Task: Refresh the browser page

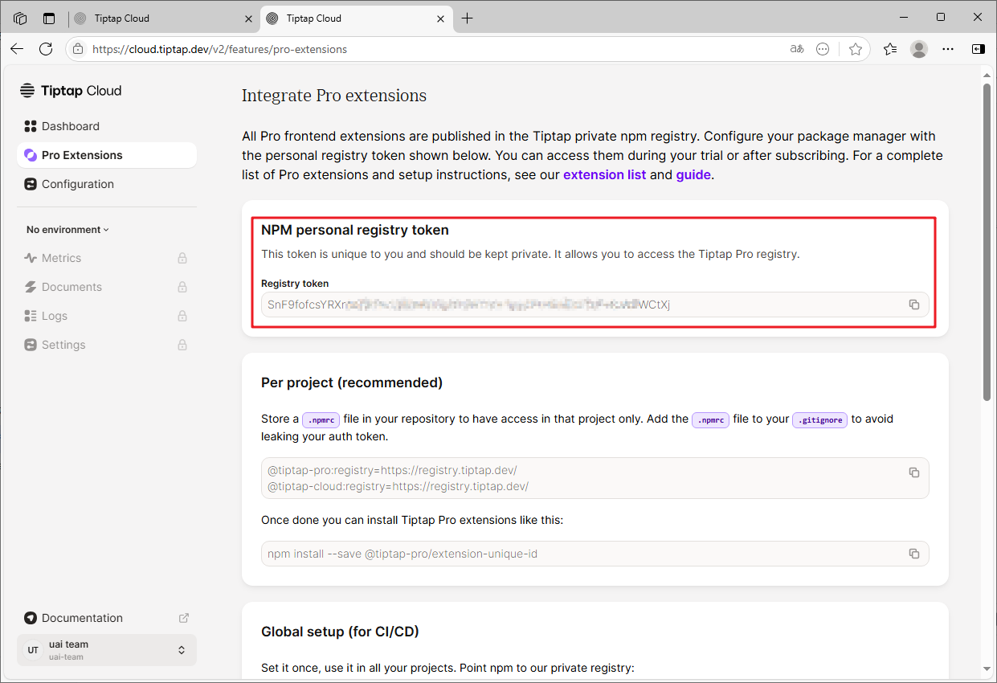Action: pos(46,49)
